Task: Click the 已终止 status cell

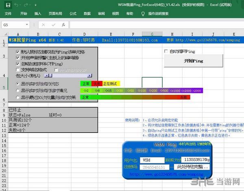Action: point(15,110)
